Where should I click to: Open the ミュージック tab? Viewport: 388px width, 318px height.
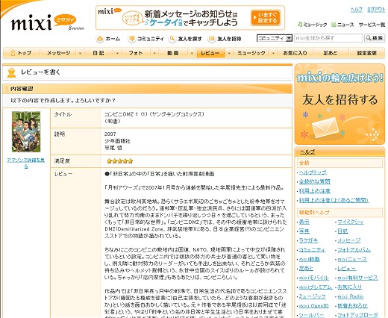click(x=251, y=53)
